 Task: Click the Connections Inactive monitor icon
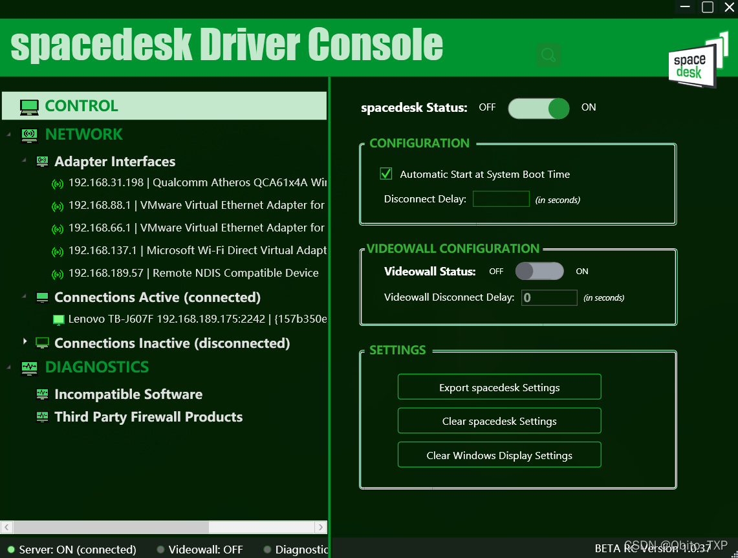click(x=42, y=343)
